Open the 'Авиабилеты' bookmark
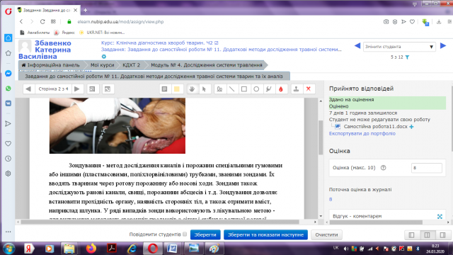 coord(35,33)
